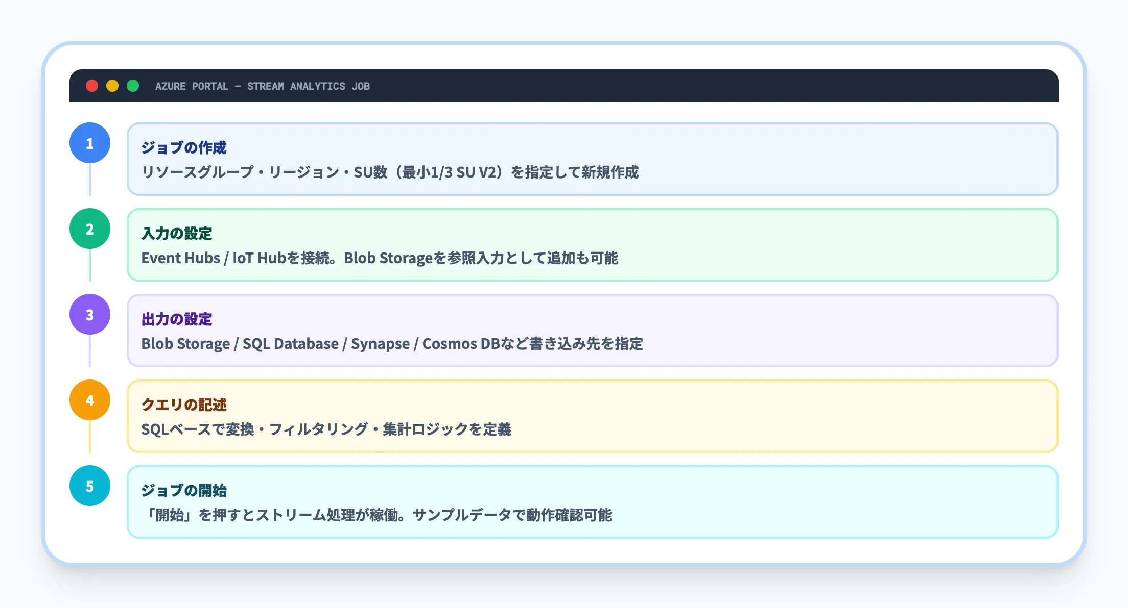Click the red traffic light dot
The width and height of the screenshot is (1128, 608).
[x=92, y=86]
